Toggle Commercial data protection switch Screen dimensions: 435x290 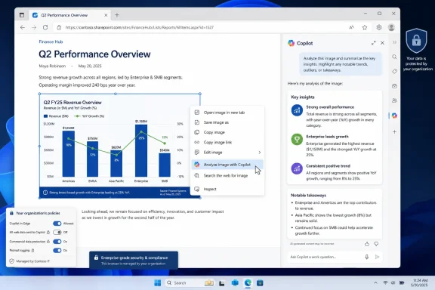coord(57,242)
